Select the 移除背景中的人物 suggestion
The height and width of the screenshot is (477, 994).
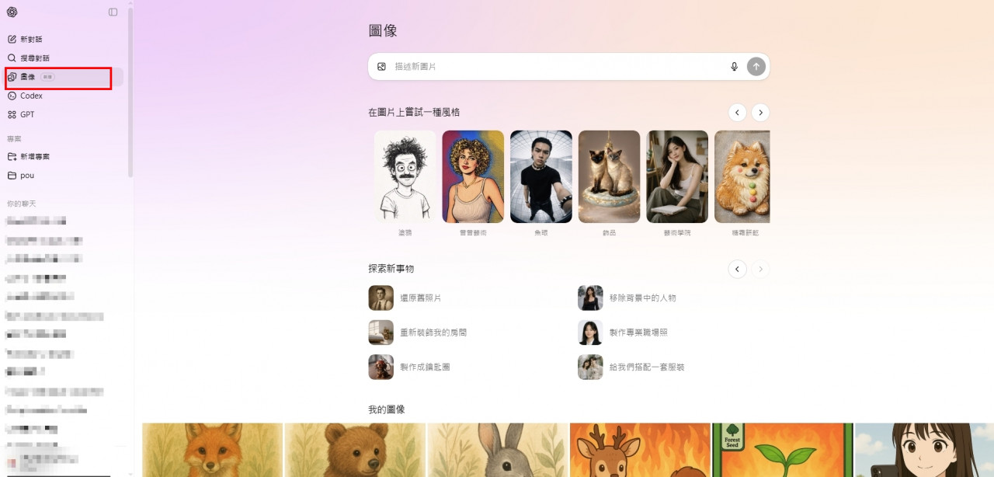[x=641, y=298]
